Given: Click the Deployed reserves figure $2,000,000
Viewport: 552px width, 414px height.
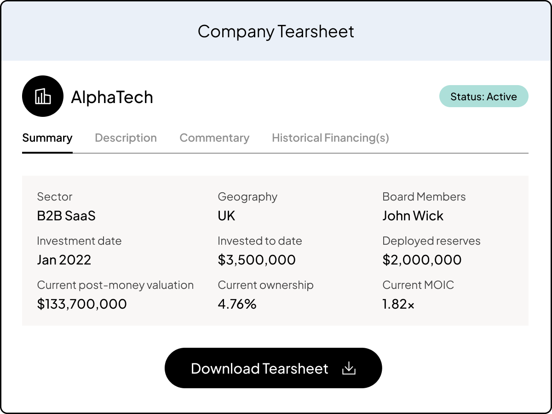Looking at the screenshot, I should [422, 259].
